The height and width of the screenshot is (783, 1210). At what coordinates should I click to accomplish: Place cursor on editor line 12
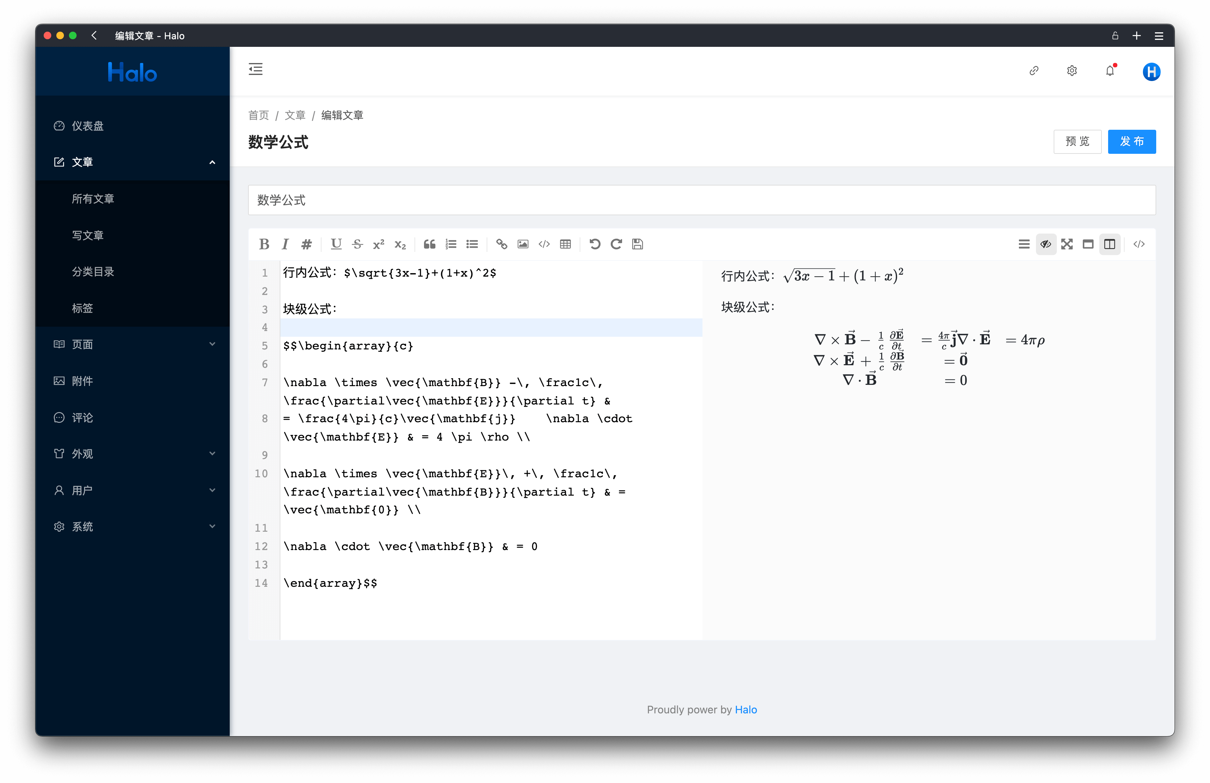pyautogui.click(x=491, y=547)
